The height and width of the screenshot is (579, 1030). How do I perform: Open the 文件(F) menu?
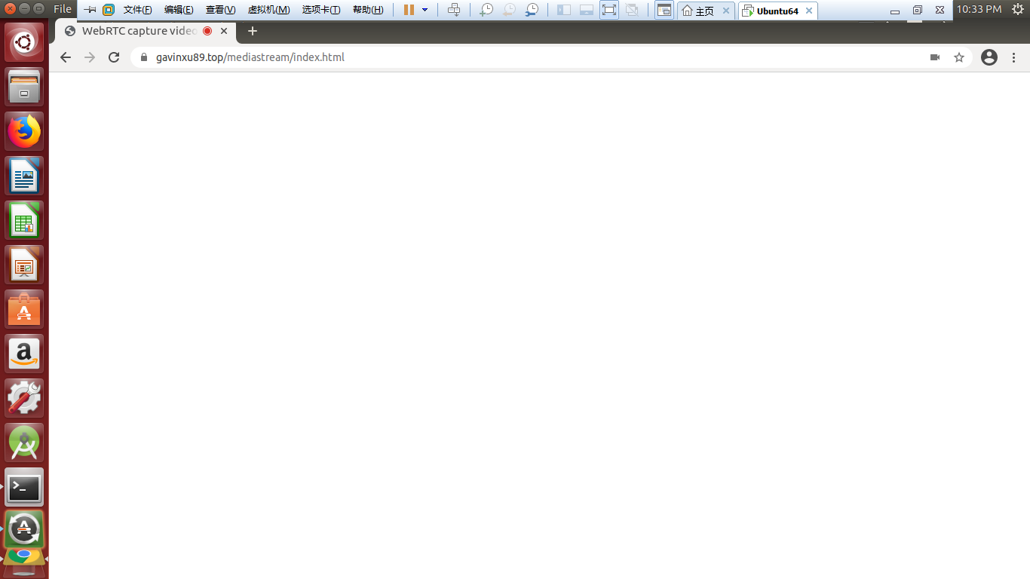pos(137,10)
